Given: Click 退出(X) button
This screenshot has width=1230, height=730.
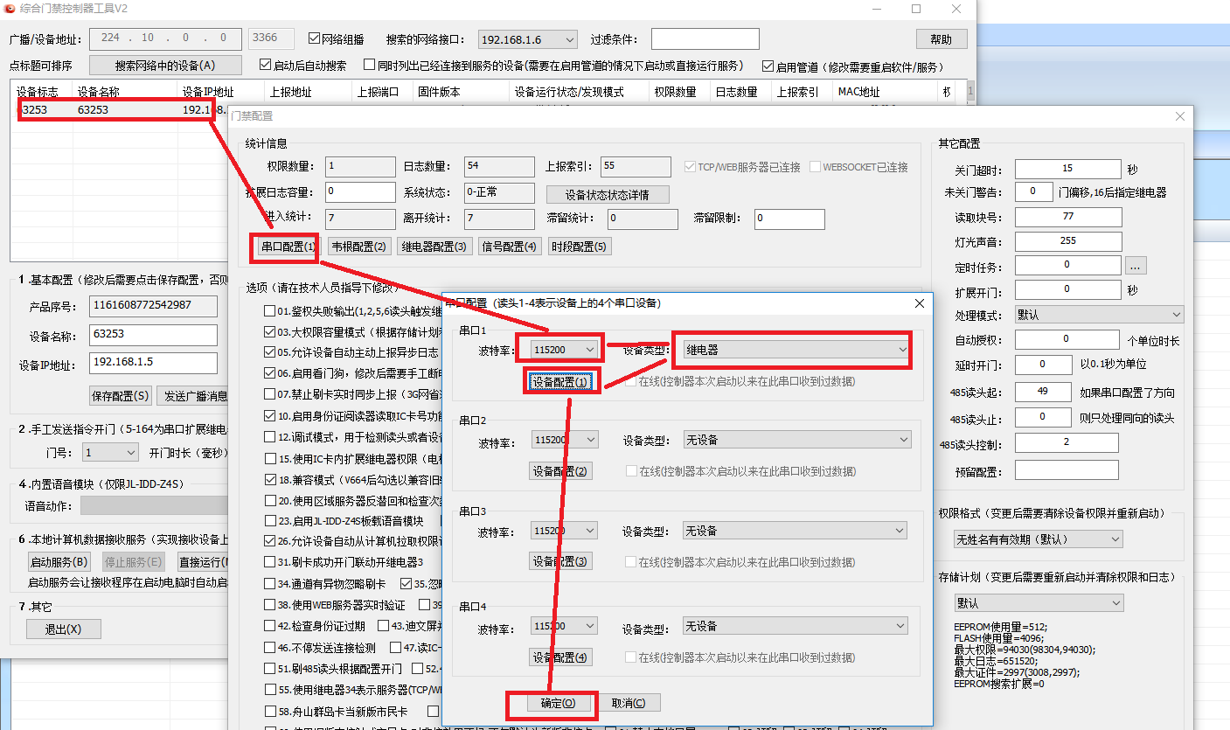Looking at the screenshot, I should [x=62, y=629].
